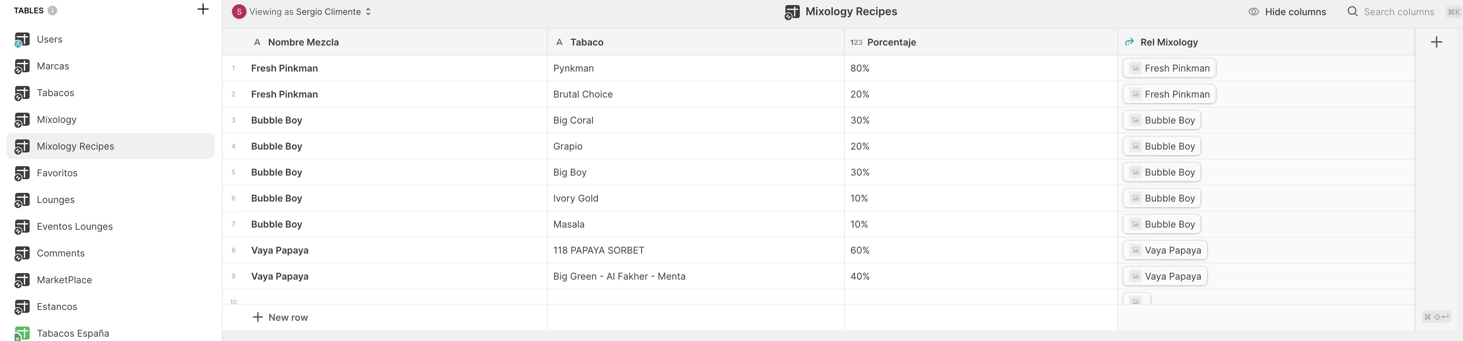Viewport: 1463px width, 341px height.
Task: Click the plus icon to add table
Action: click(x=203, y=9)
